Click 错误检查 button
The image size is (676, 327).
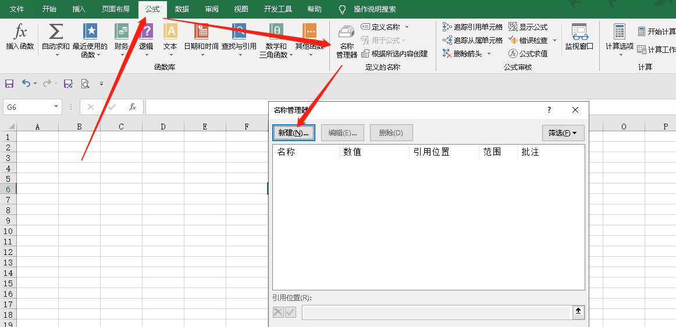pyautogui.click(x=528, y=40)
